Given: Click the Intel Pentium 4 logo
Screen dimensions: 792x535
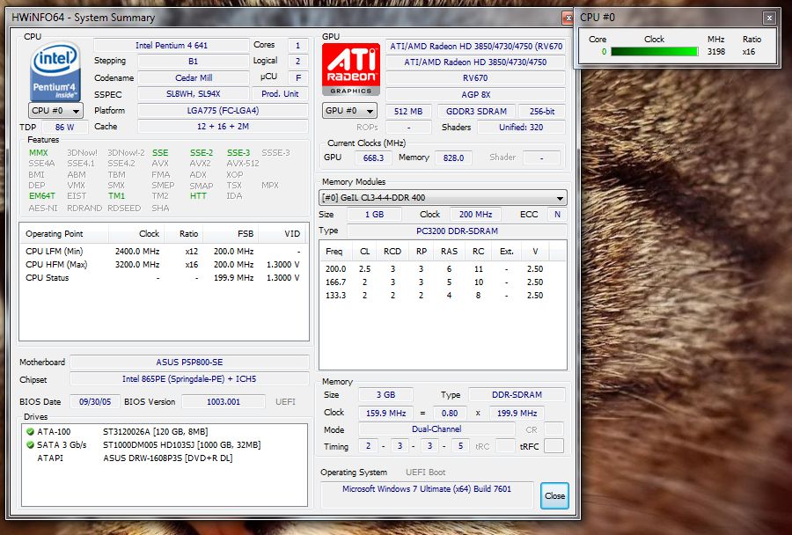Looking at the screenshot, I should [55, 71].
